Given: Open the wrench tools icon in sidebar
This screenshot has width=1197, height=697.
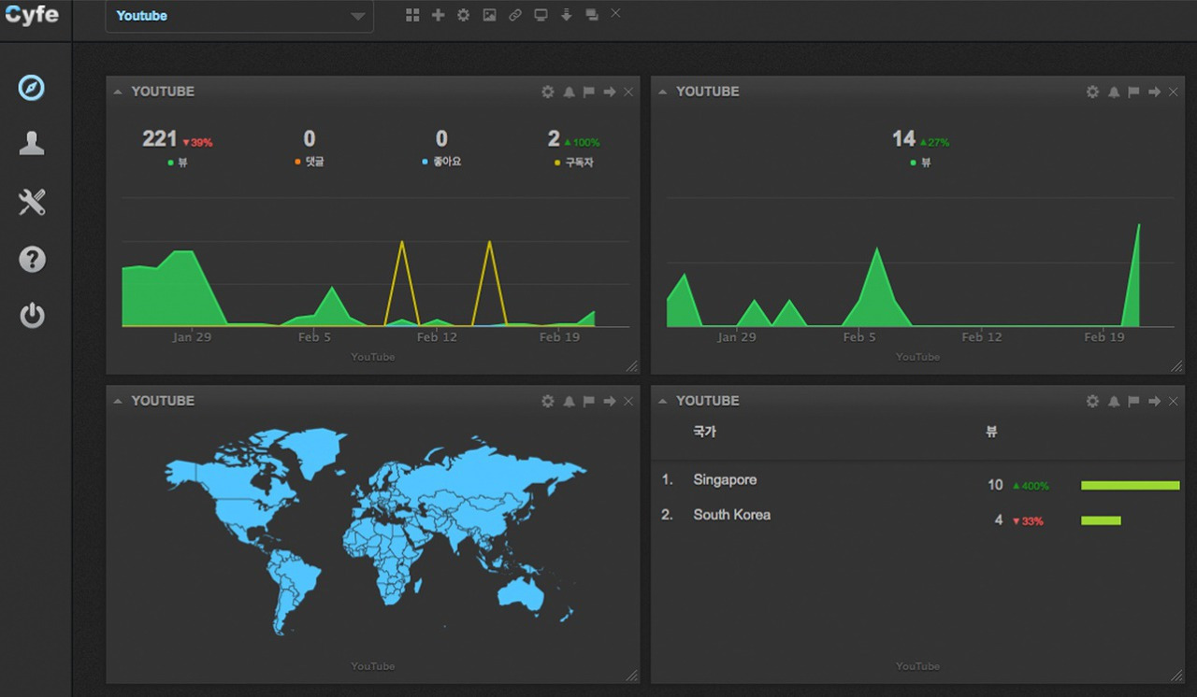Looking at the screenshot, I should tap(32, 202).
